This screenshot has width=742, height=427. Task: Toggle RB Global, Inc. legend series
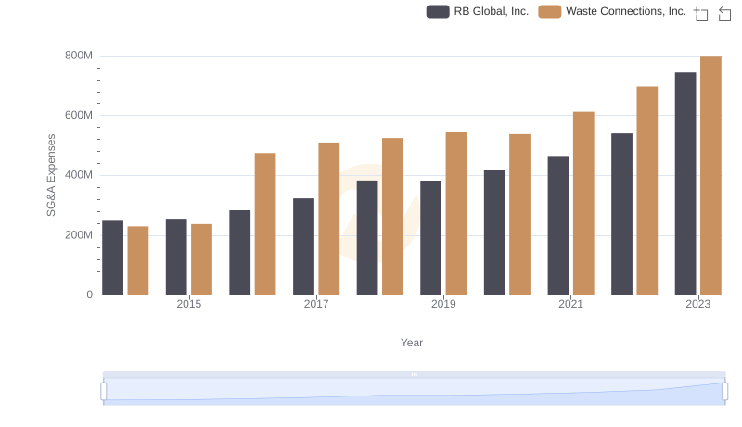click(x=477, y=11)
